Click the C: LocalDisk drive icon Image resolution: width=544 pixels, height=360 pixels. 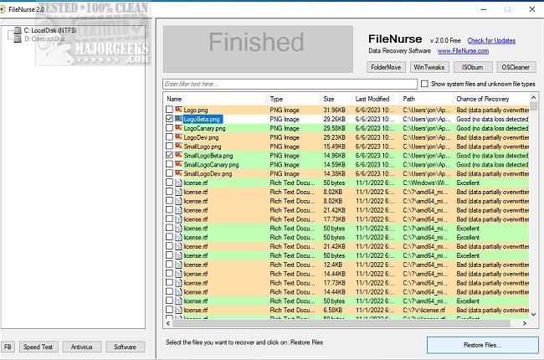coord(18,30)
